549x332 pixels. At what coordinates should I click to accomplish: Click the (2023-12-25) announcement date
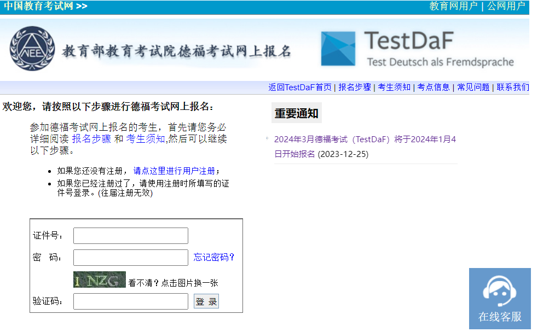[343, 154]
